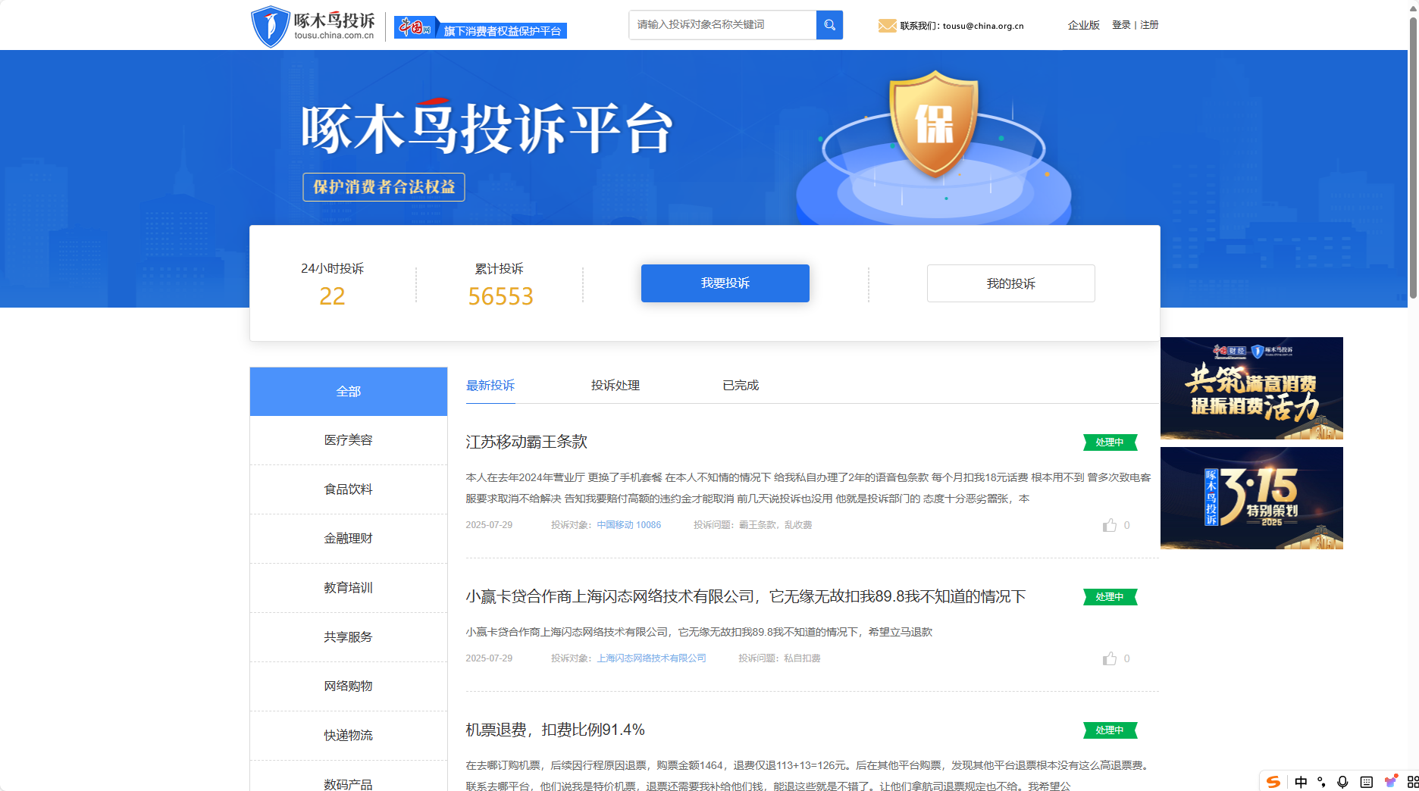Open the 3·15 特别策划 banner
Image resolution: width=1419 pixels, height=791 pixels.
1251,498
